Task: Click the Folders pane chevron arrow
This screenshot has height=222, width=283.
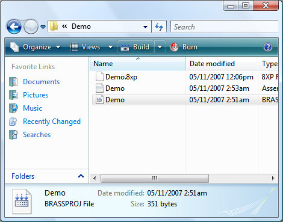Action: pyautogui.click(x=81, y=176)
